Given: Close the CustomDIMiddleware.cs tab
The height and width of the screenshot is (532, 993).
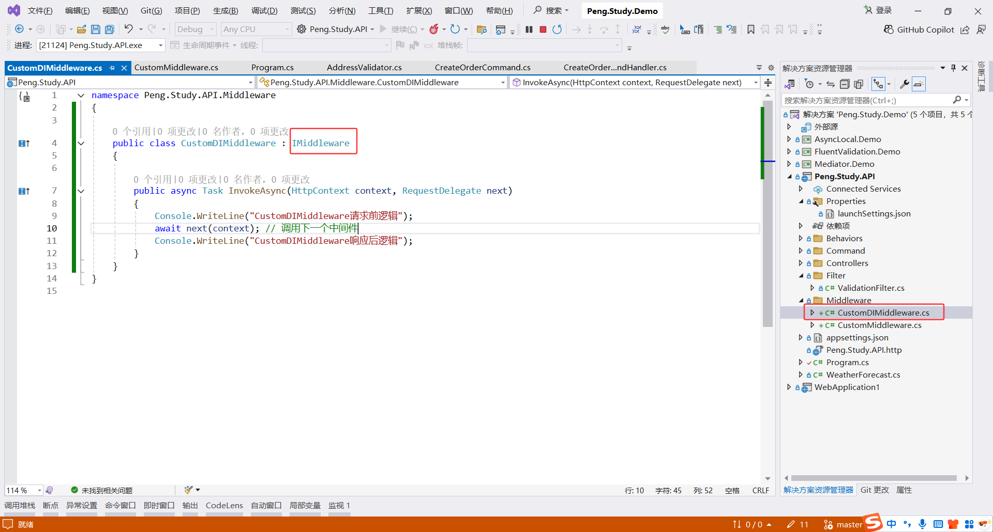Looking at the screenshot, I should tap(124, 68).
